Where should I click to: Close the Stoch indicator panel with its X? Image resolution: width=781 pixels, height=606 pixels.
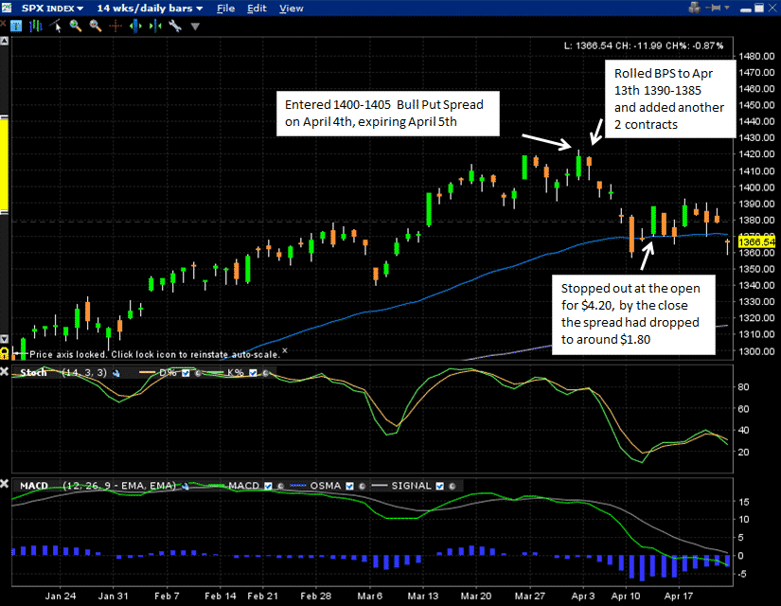[7, 371]
